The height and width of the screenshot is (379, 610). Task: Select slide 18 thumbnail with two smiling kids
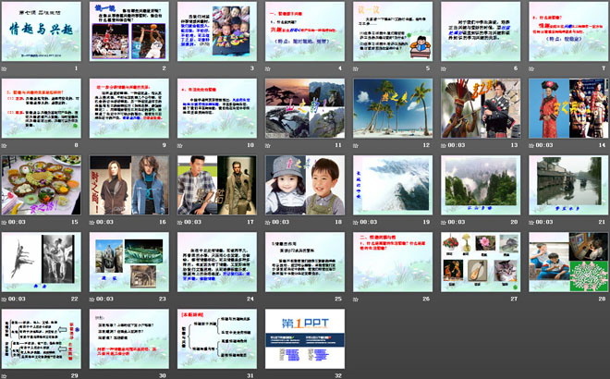tap(305, 185)
